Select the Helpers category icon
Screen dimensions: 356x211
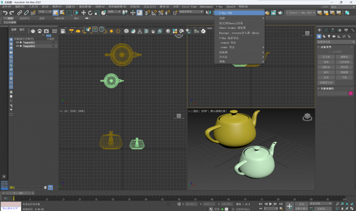coord(339,36)
